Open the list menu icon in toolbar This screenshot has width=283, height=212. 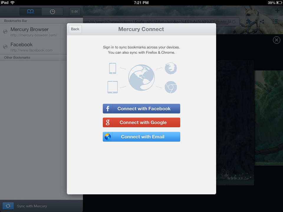pos(275,21)
